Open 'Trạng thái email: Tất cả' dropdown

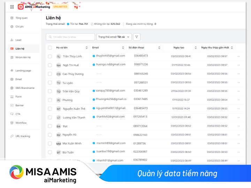[x=114, y=37]
